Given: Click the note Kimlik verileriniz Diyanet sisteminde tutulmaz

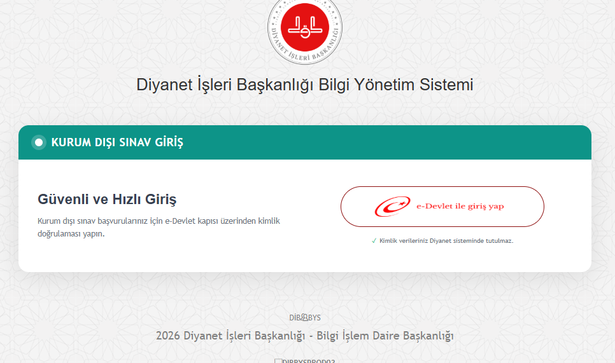Looking at the screenshot, I should [446, 241].
